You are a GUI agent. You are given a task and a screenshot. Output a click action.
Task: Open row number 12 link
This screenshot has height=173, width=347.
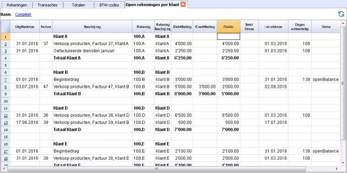6,115
